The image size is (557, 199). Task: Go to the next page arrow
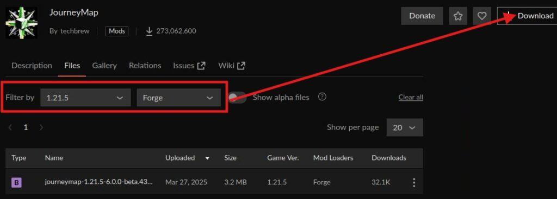pyautogui.click(x=41, y=127)
